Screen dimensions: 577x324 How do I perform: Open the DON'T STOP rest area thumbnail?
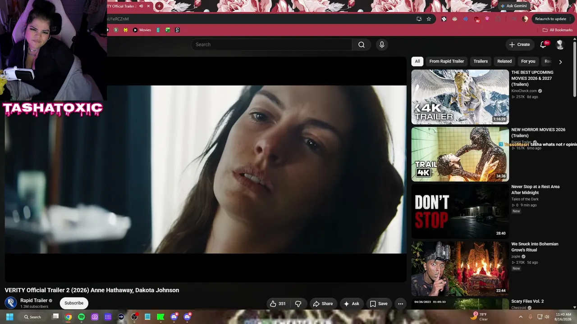460,211
